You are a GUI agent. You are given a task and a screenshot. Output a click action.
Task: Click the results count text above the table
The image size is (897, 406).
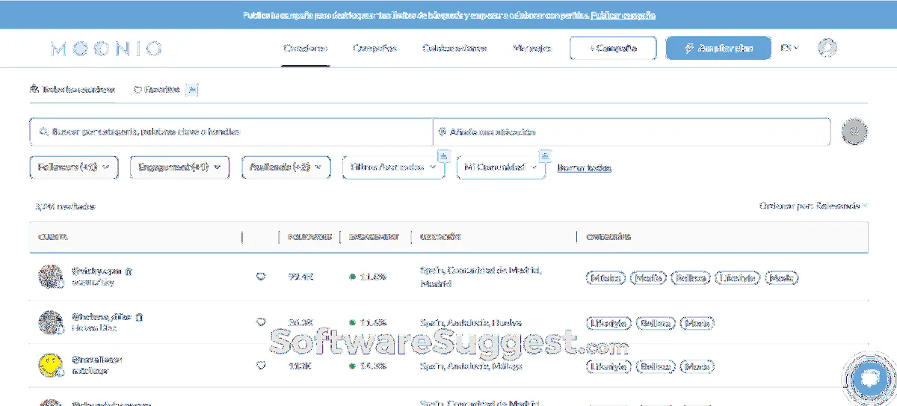tap(65, 206)
